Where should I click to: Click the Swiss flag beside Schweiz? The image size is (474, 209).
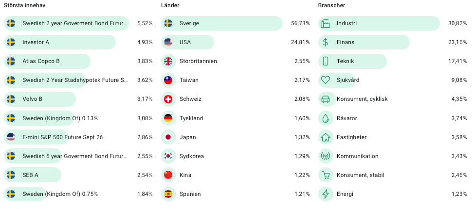point(168,99)
